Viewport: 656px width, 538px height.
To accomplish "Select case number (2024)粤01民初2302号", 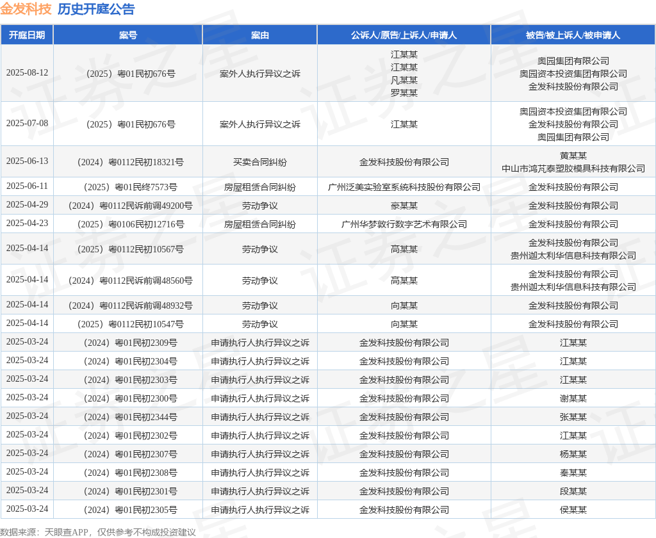I will pos(131,436).
